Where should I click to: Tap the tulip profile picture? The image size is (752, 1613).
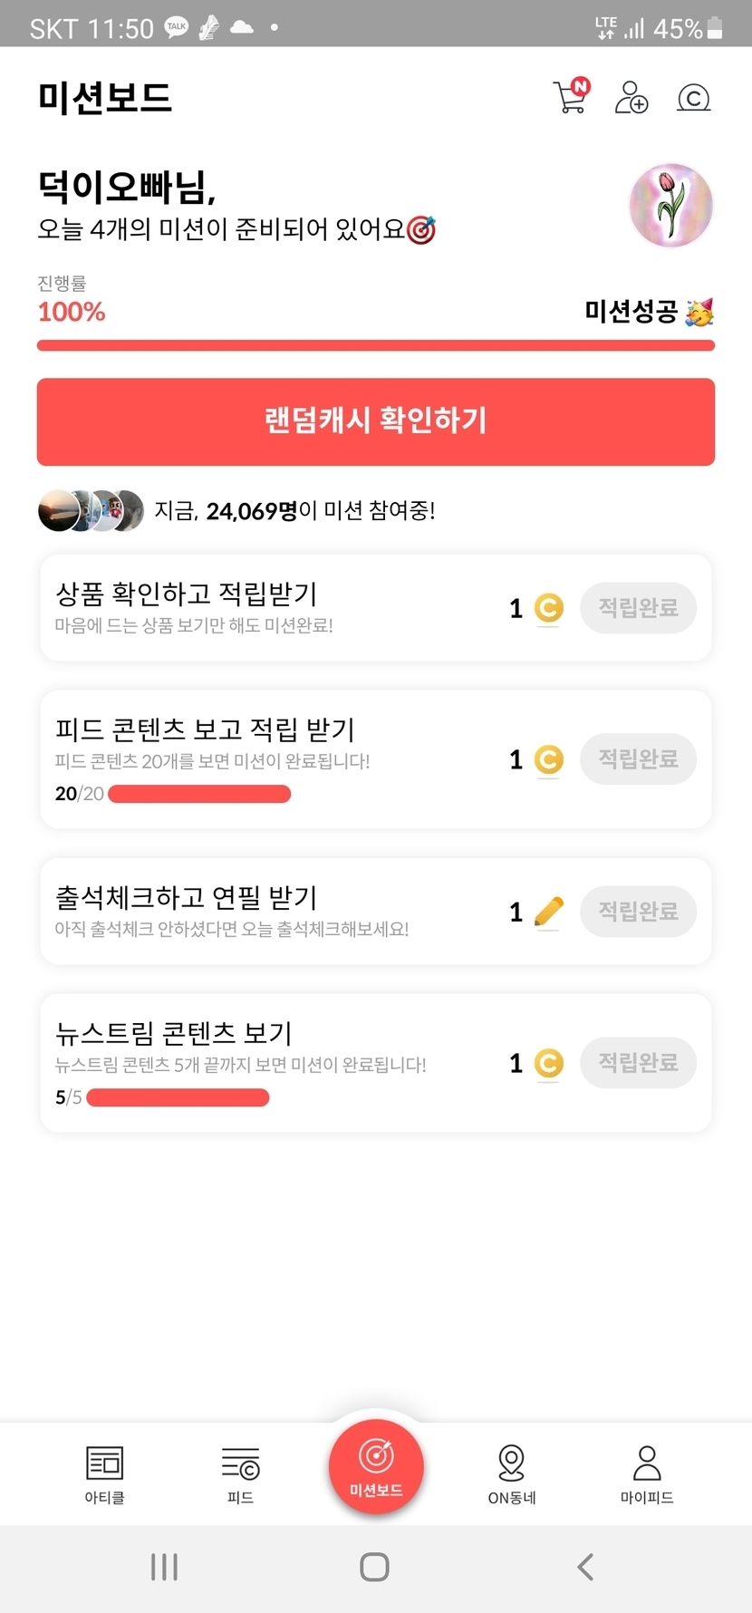(x=670, y=206)
